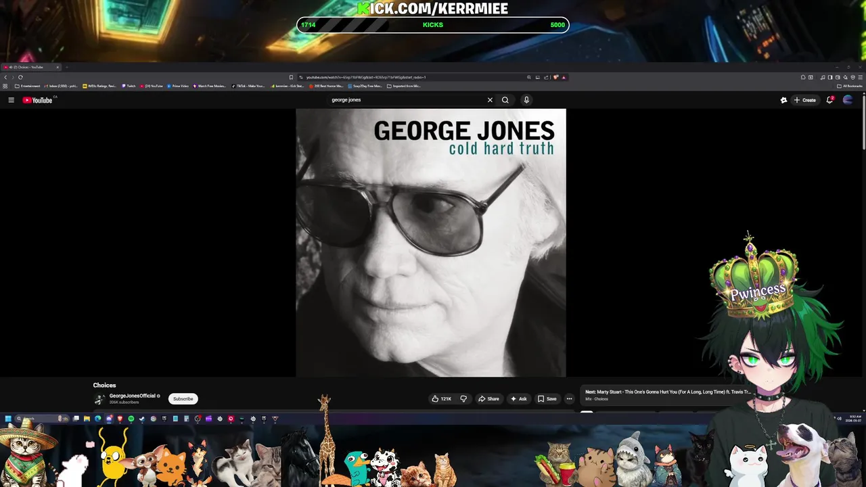This screenshot has height=487, width=866.
Task: Click the zoom magnifier in address bar
Action: click(529, 77)
